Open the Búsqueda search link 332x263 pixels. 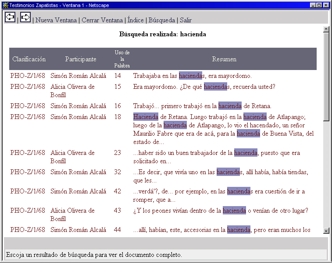click(161, 20)
